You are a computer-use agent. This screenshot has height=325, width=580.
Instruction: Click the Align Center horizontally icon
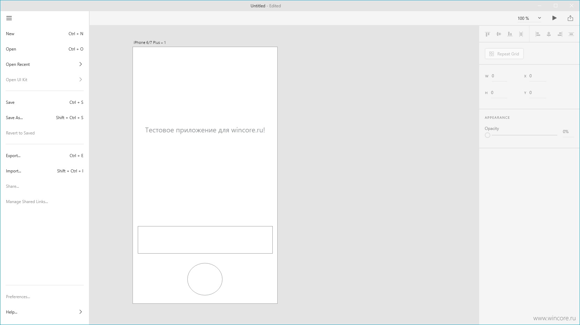[549, 34]
